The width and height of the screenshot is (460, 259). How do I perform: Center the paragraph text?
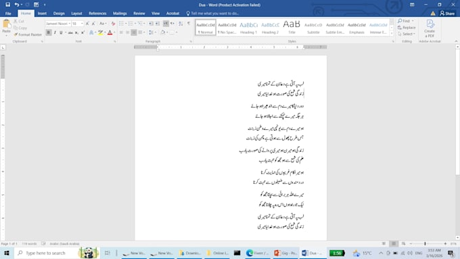128,32
